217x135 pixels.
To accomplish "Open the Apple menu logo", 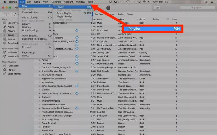I will click(5, 2).
